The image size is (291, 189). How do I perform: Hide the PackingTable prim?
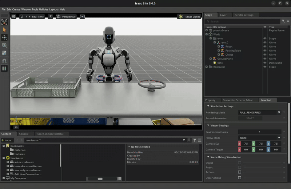coord(265,51)
